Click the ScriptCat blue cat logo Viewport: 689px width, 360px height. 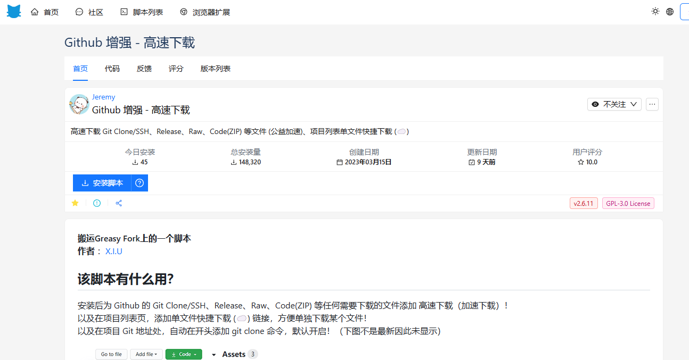click(x=14, y=12)
